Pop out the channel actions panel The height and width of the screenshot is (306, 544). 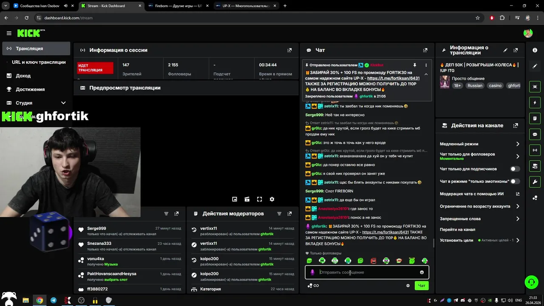coord(516,126)
